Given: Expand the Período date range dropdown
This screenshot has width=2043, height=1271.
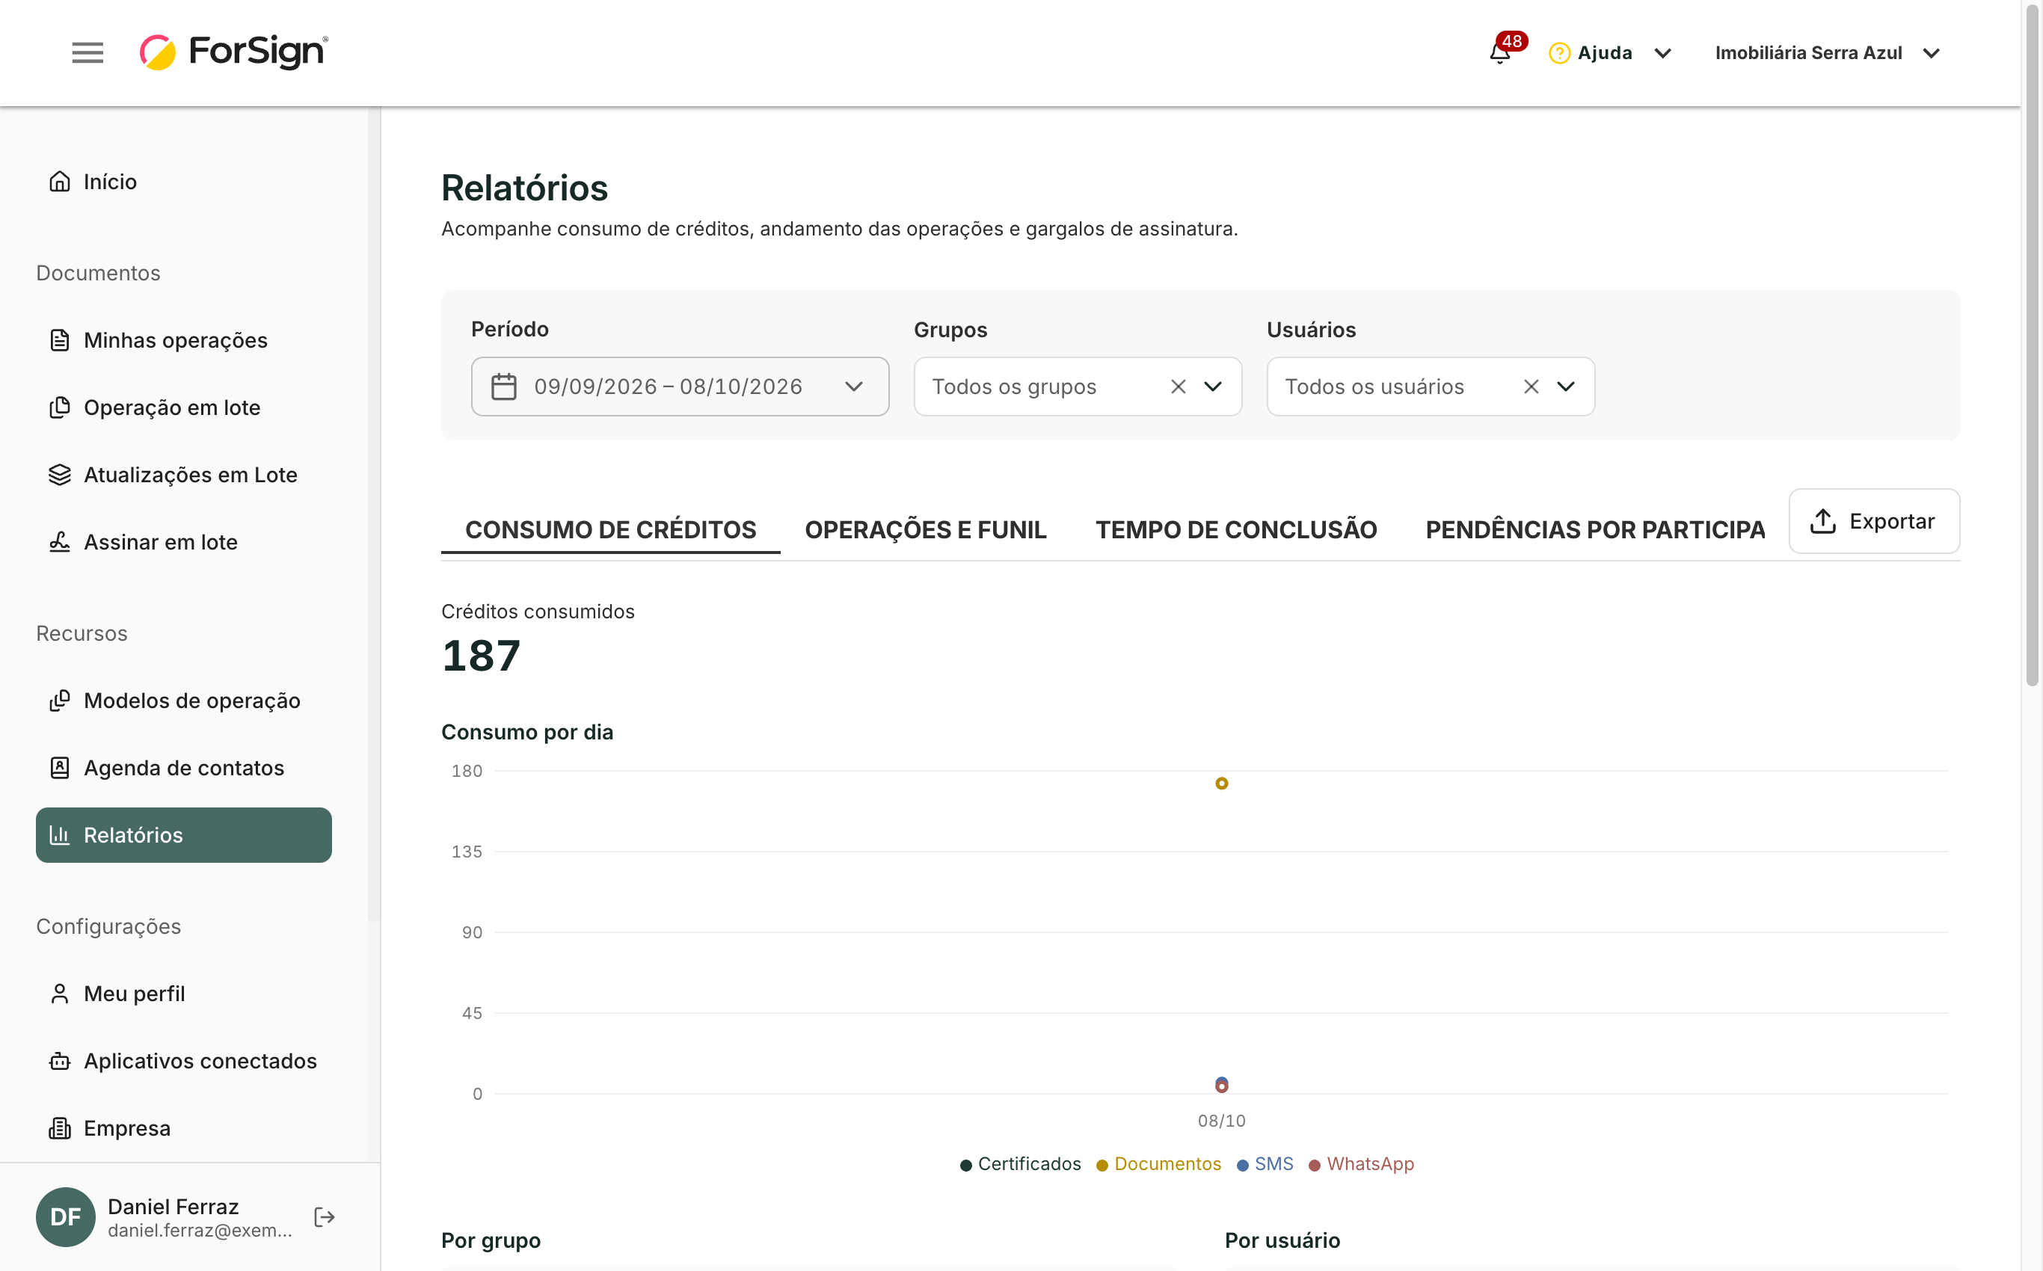Looking at the screenshot, I should click(853, 387).
